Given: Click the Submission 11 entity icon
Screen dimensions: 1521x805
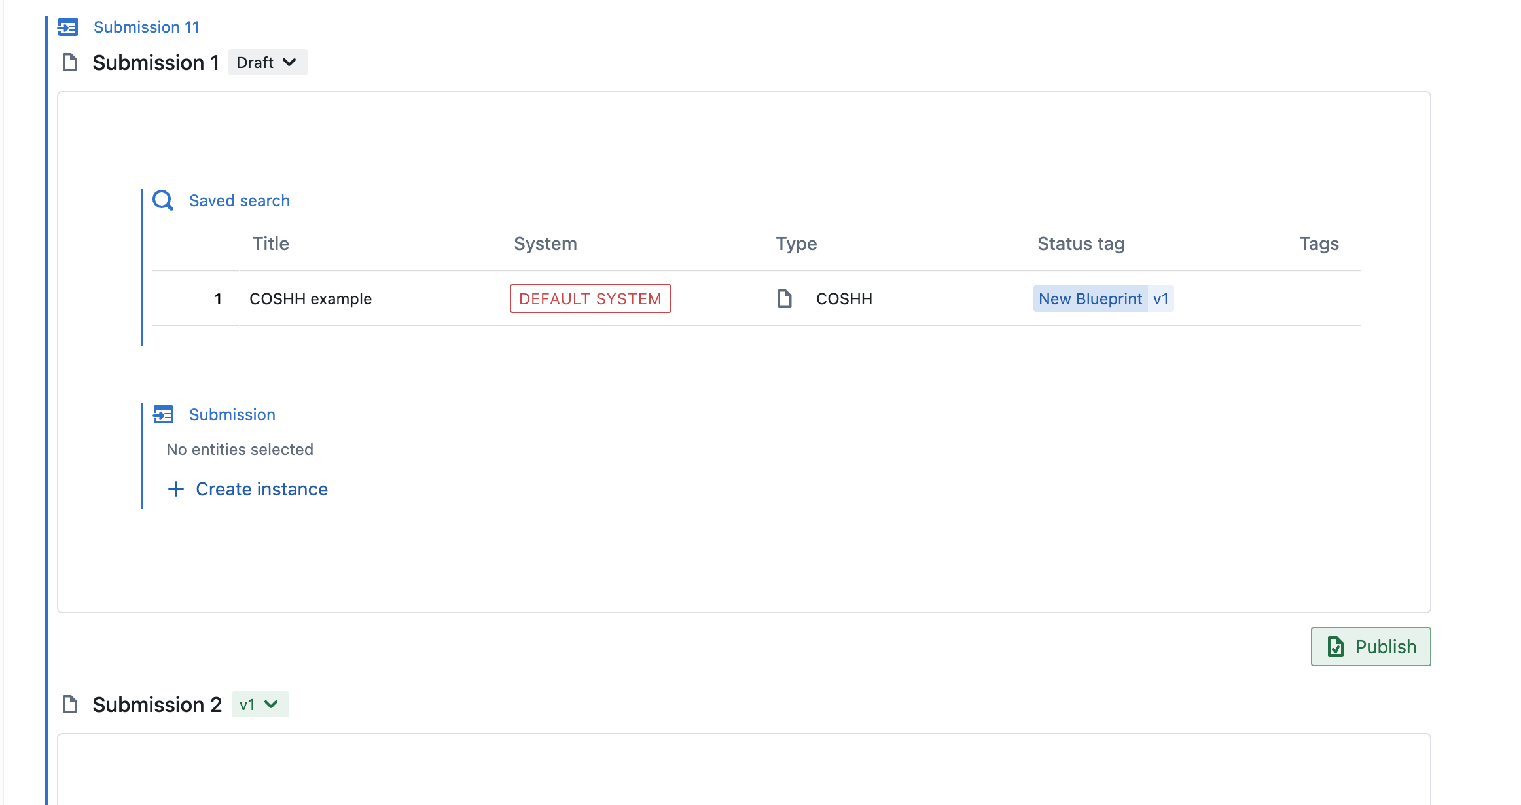Looking at the screenshot, I should [68, 27].
